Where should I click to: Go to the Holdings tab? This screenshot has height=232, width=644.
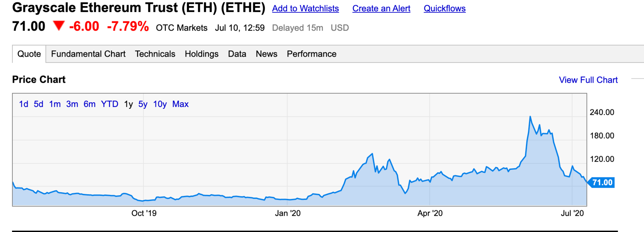[x=202, y=54]
